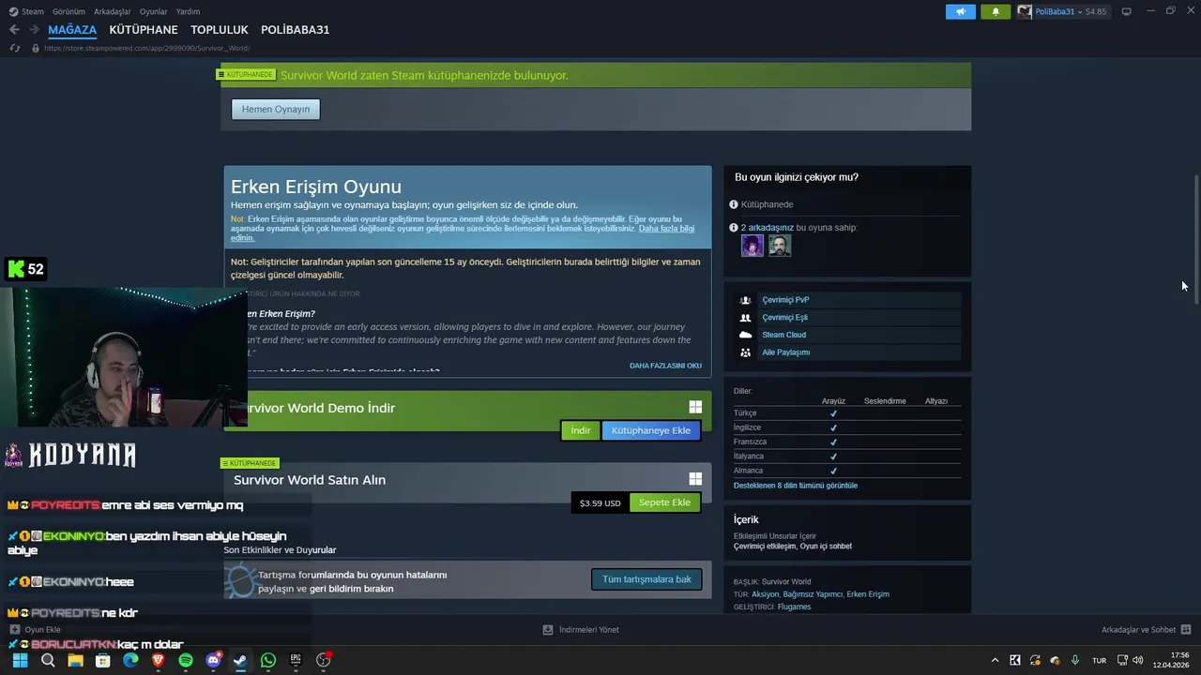Go forward with the right arrow
1201x675 pixels.
34,29
